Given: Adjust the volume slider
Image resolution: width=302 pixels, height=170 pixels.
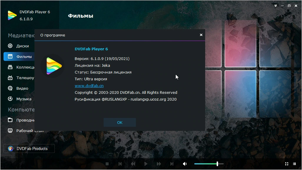Looking at the screenshot, I should click(209, 164).
